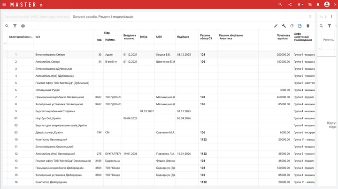The height and width of the screenshot is (189, 338).
Task: Click the delete trash icon
Action: pos(308,26)
